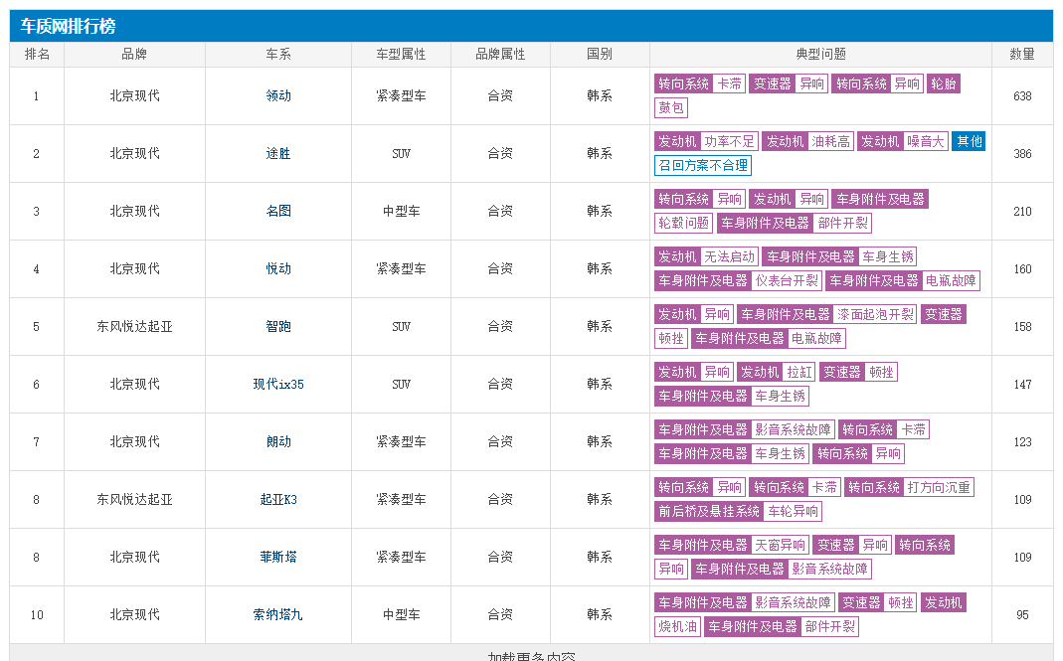Screen dimensions: 1063x661
Task: Select the 无法启动 issue tag
Action: 729,256
